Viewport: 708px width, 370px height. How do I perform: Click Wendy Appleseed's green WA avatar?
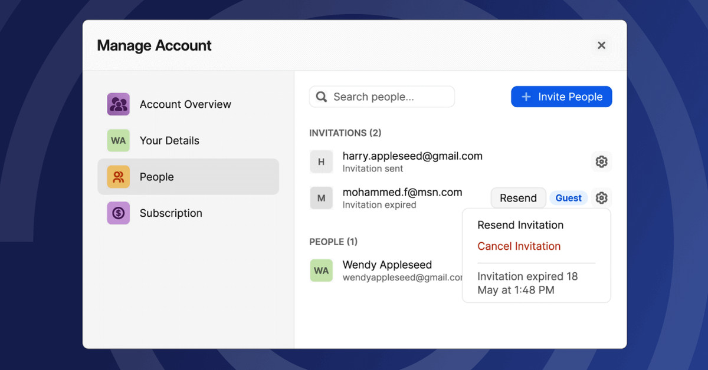[322, 270]
